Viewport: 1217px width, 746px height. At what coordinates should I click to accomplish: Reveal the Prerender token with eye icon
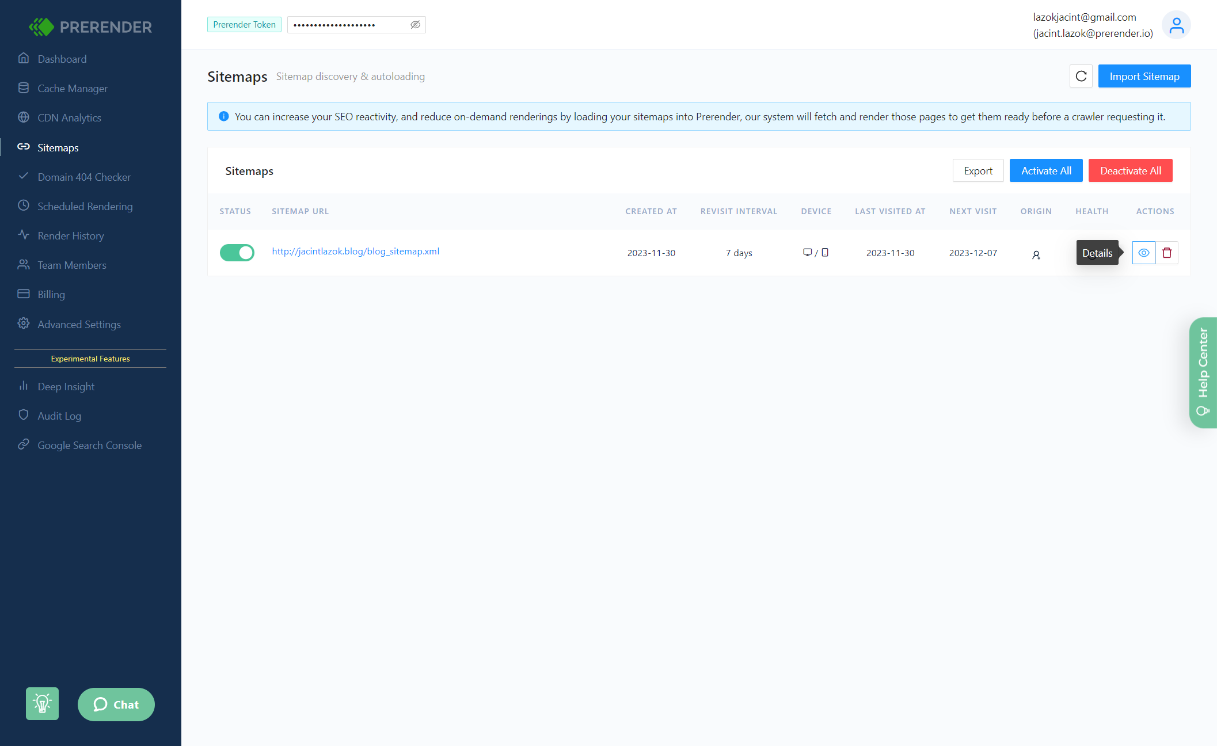(415, 24)
